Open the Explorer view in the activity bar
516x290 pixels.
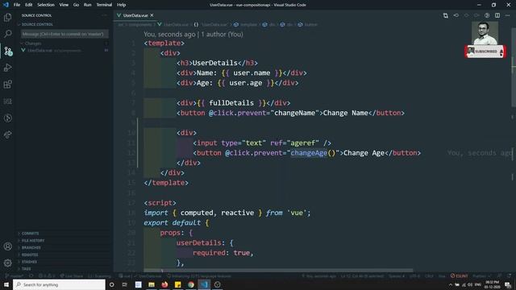pos(7,17)
